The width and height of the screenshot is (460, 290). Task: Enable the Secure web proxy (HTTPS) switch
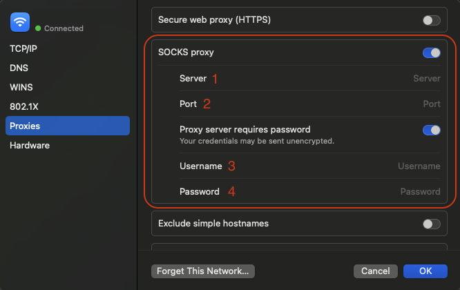(x=431, y=21)
